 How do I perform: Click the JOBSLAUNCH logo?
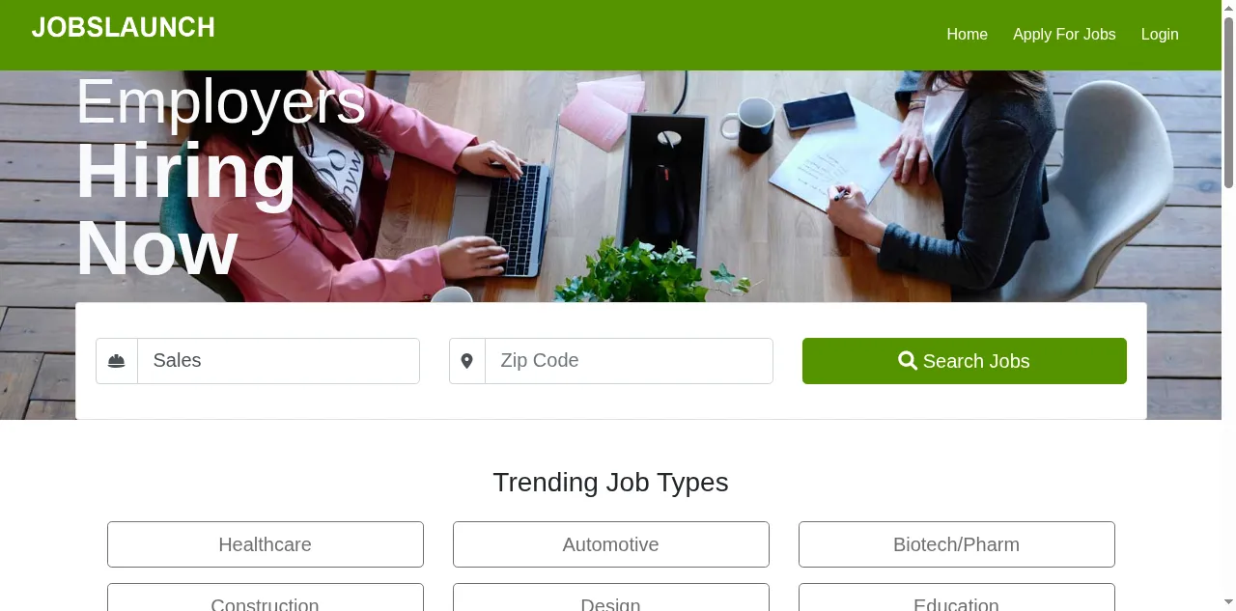click(x=124, y=27)
